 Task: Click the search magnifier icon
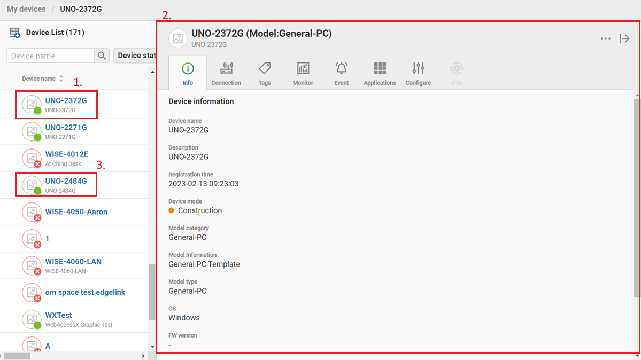pos(102,56)
